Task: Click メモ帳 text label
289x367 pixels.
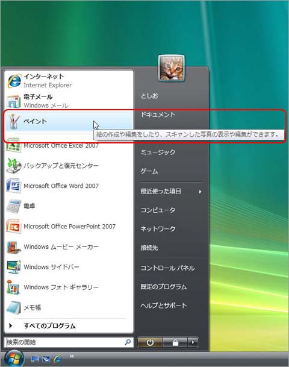Action: coord(33,307)
